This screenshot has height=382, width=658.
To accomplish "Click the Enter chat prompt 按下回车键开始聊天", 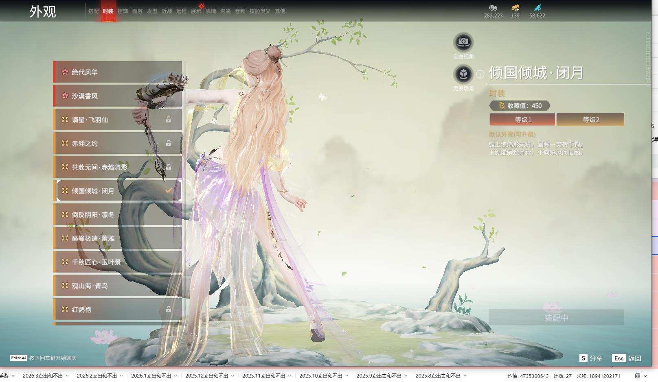I will click(x=44, y=358).
